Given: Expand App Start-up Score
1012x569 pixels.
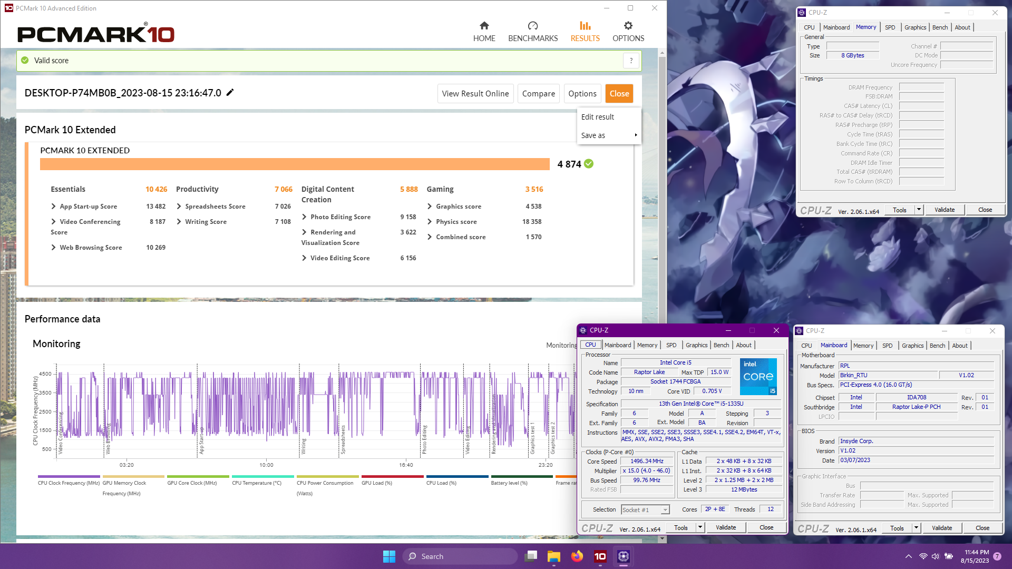Looking at the screenshot, I should [x=53, y=207].
